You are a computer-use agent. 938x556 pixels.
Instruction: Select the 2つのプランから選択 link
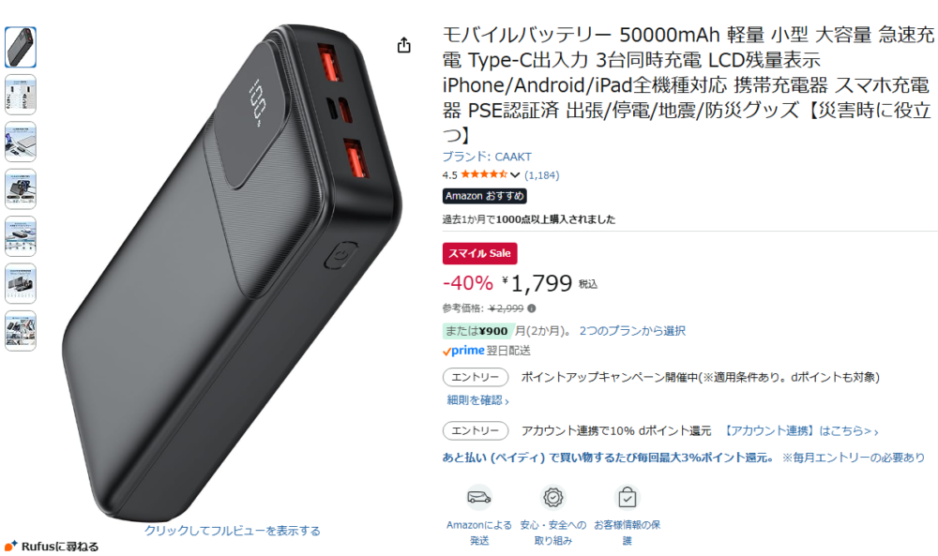(632, 331)
